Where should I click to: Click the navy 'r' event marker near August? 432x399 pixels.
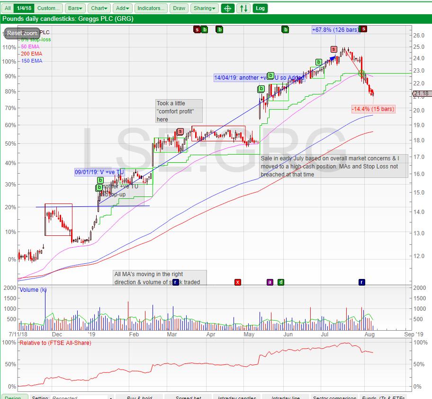(362, 282)
